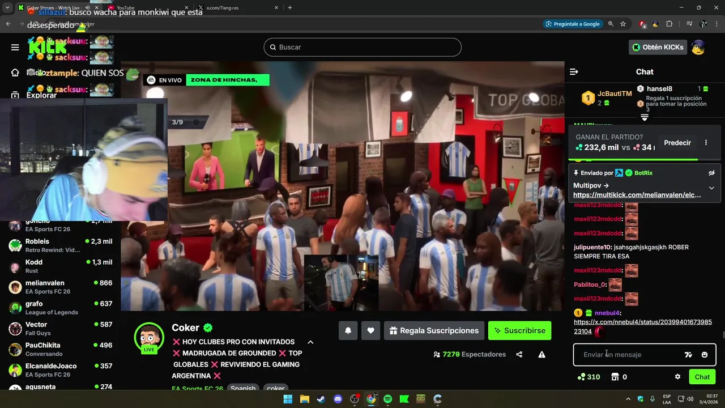Viewport: 725px width, 408px height.
Task: Open the Chrome three-dot menu
Action: [x=717, y=24]
